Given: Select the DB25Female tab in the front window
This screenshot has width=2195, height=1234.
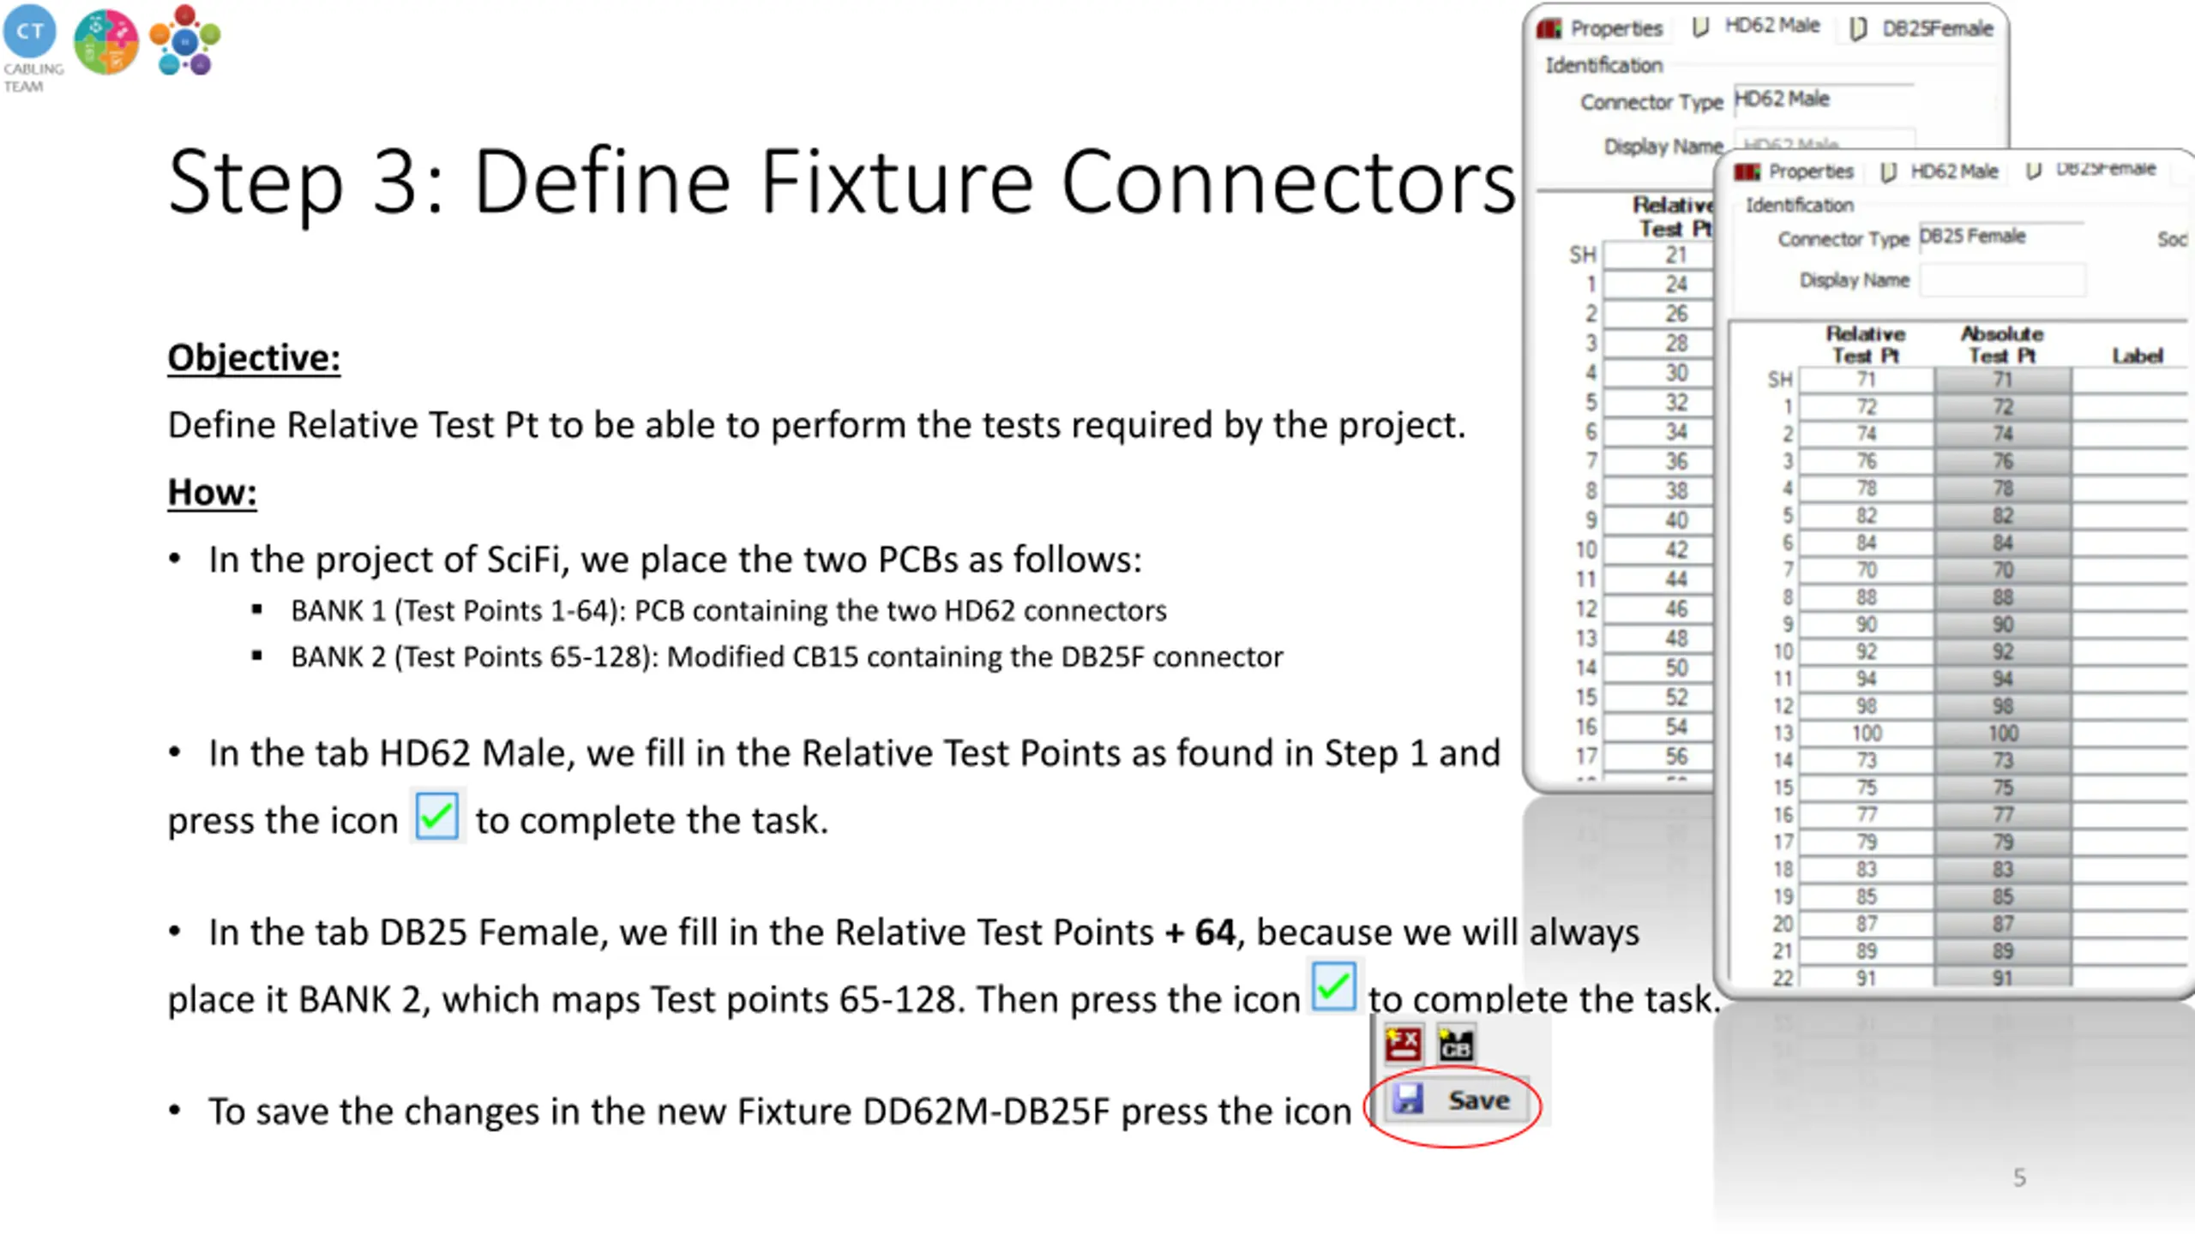Looking at the screenshot, I should [2092, 170].
